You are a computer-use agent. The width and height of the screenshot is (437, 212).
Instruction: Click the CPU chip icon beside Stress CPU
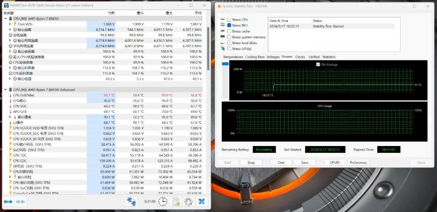[223, 19]
